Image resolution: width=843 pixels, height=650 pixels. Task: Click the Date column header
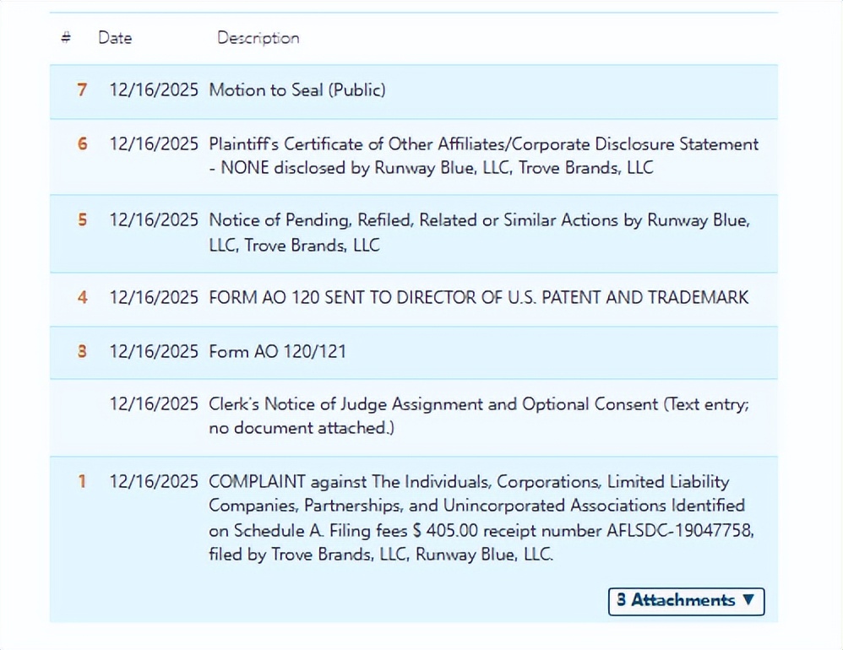pos(115,38)
